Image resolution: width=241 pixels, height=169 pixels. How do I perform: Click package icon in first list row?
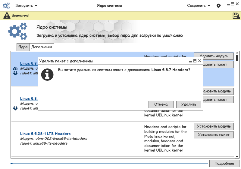coord(15,73)
